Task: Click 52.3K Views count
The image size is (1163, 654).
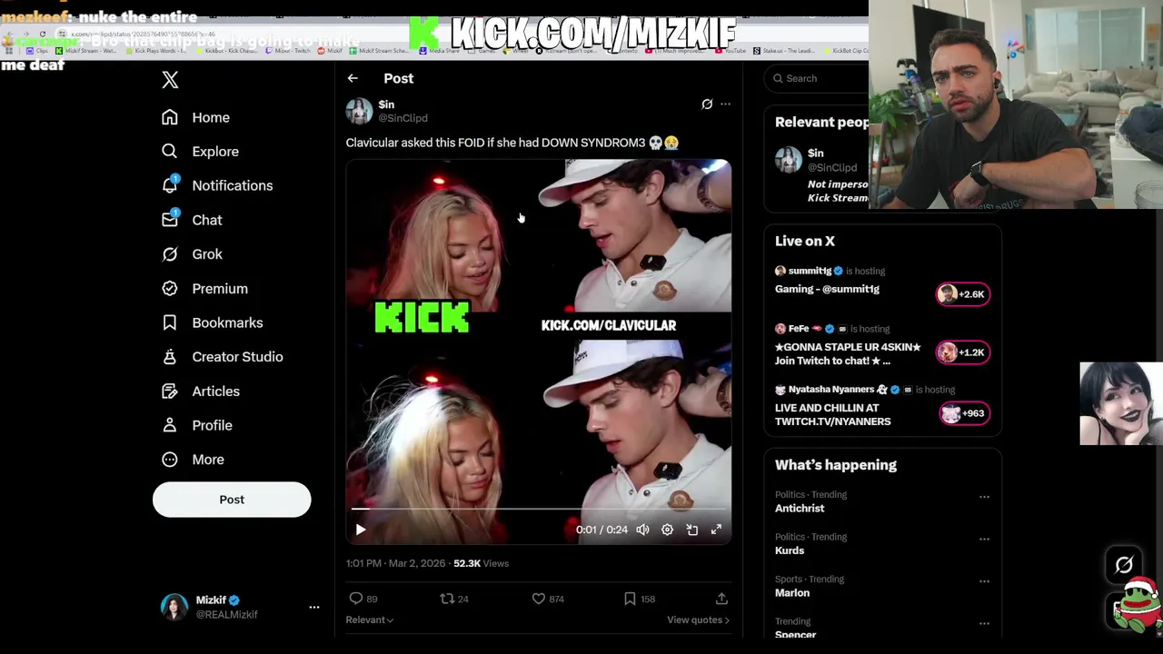Action: click(481, 563)
